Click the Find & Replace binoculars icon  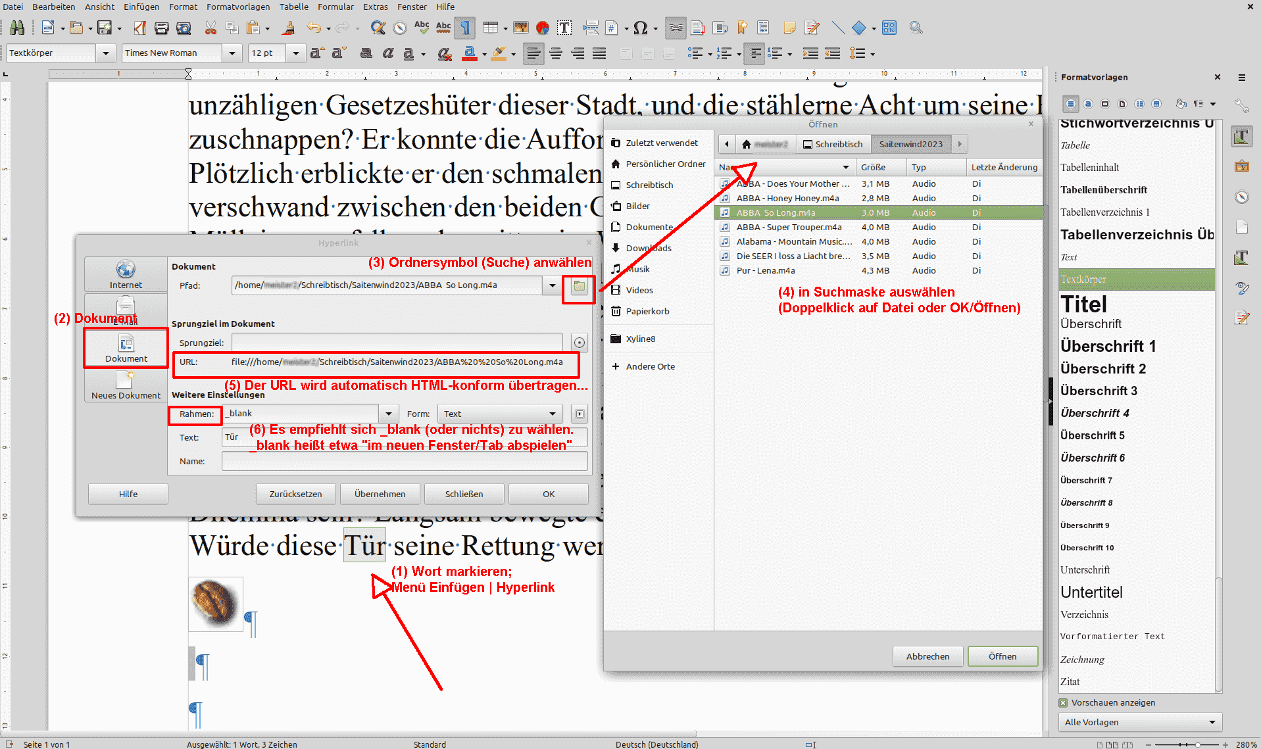[x=18, y=28]
